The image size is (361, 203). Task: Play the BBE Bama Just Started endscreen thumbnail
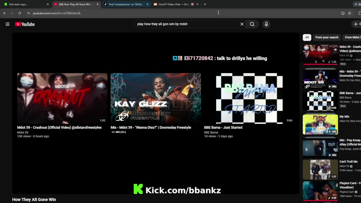click(x=249, y=98)
